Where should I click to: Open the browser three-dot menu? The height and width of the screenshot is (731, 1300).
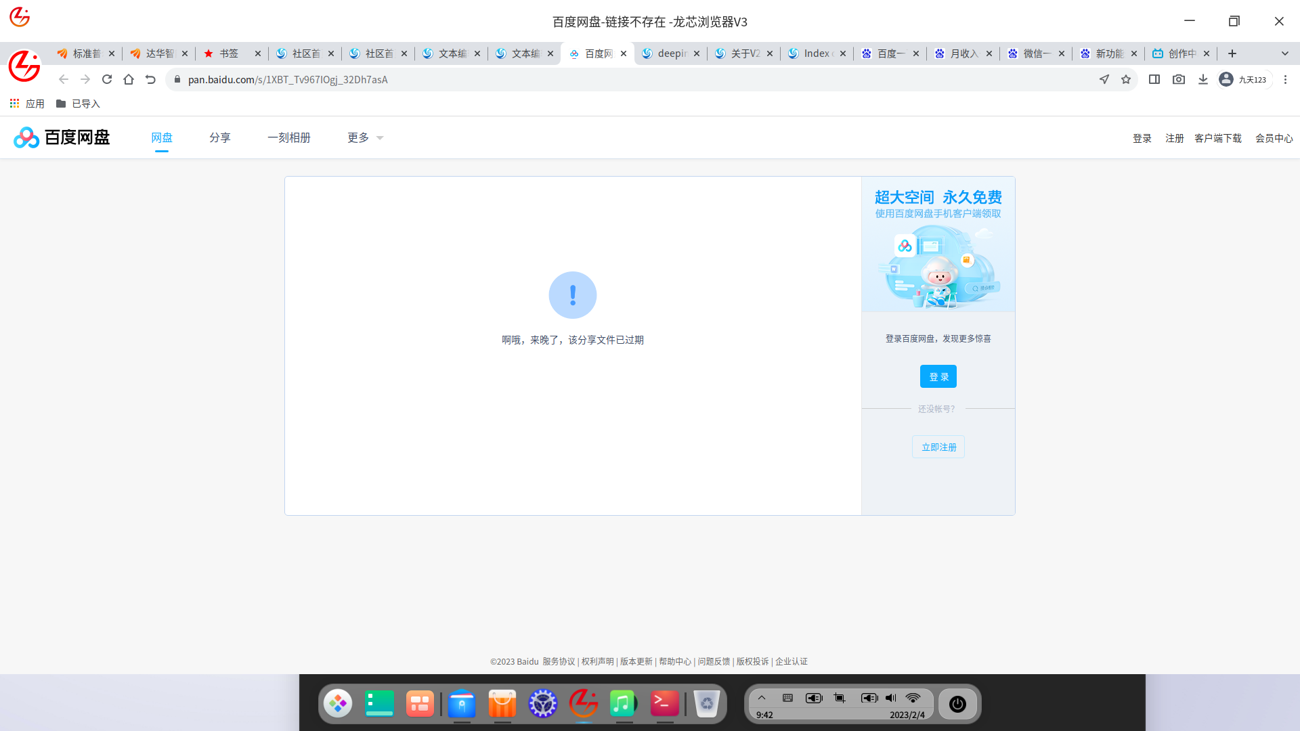coord(1285,79)
